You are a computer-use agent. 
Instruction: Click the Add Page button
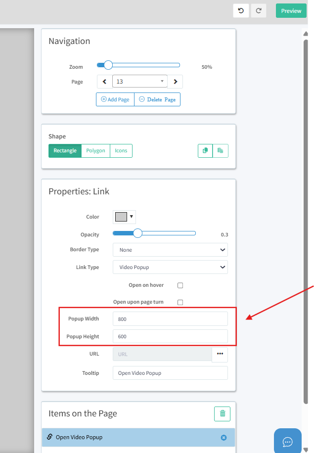click(115, 99)
